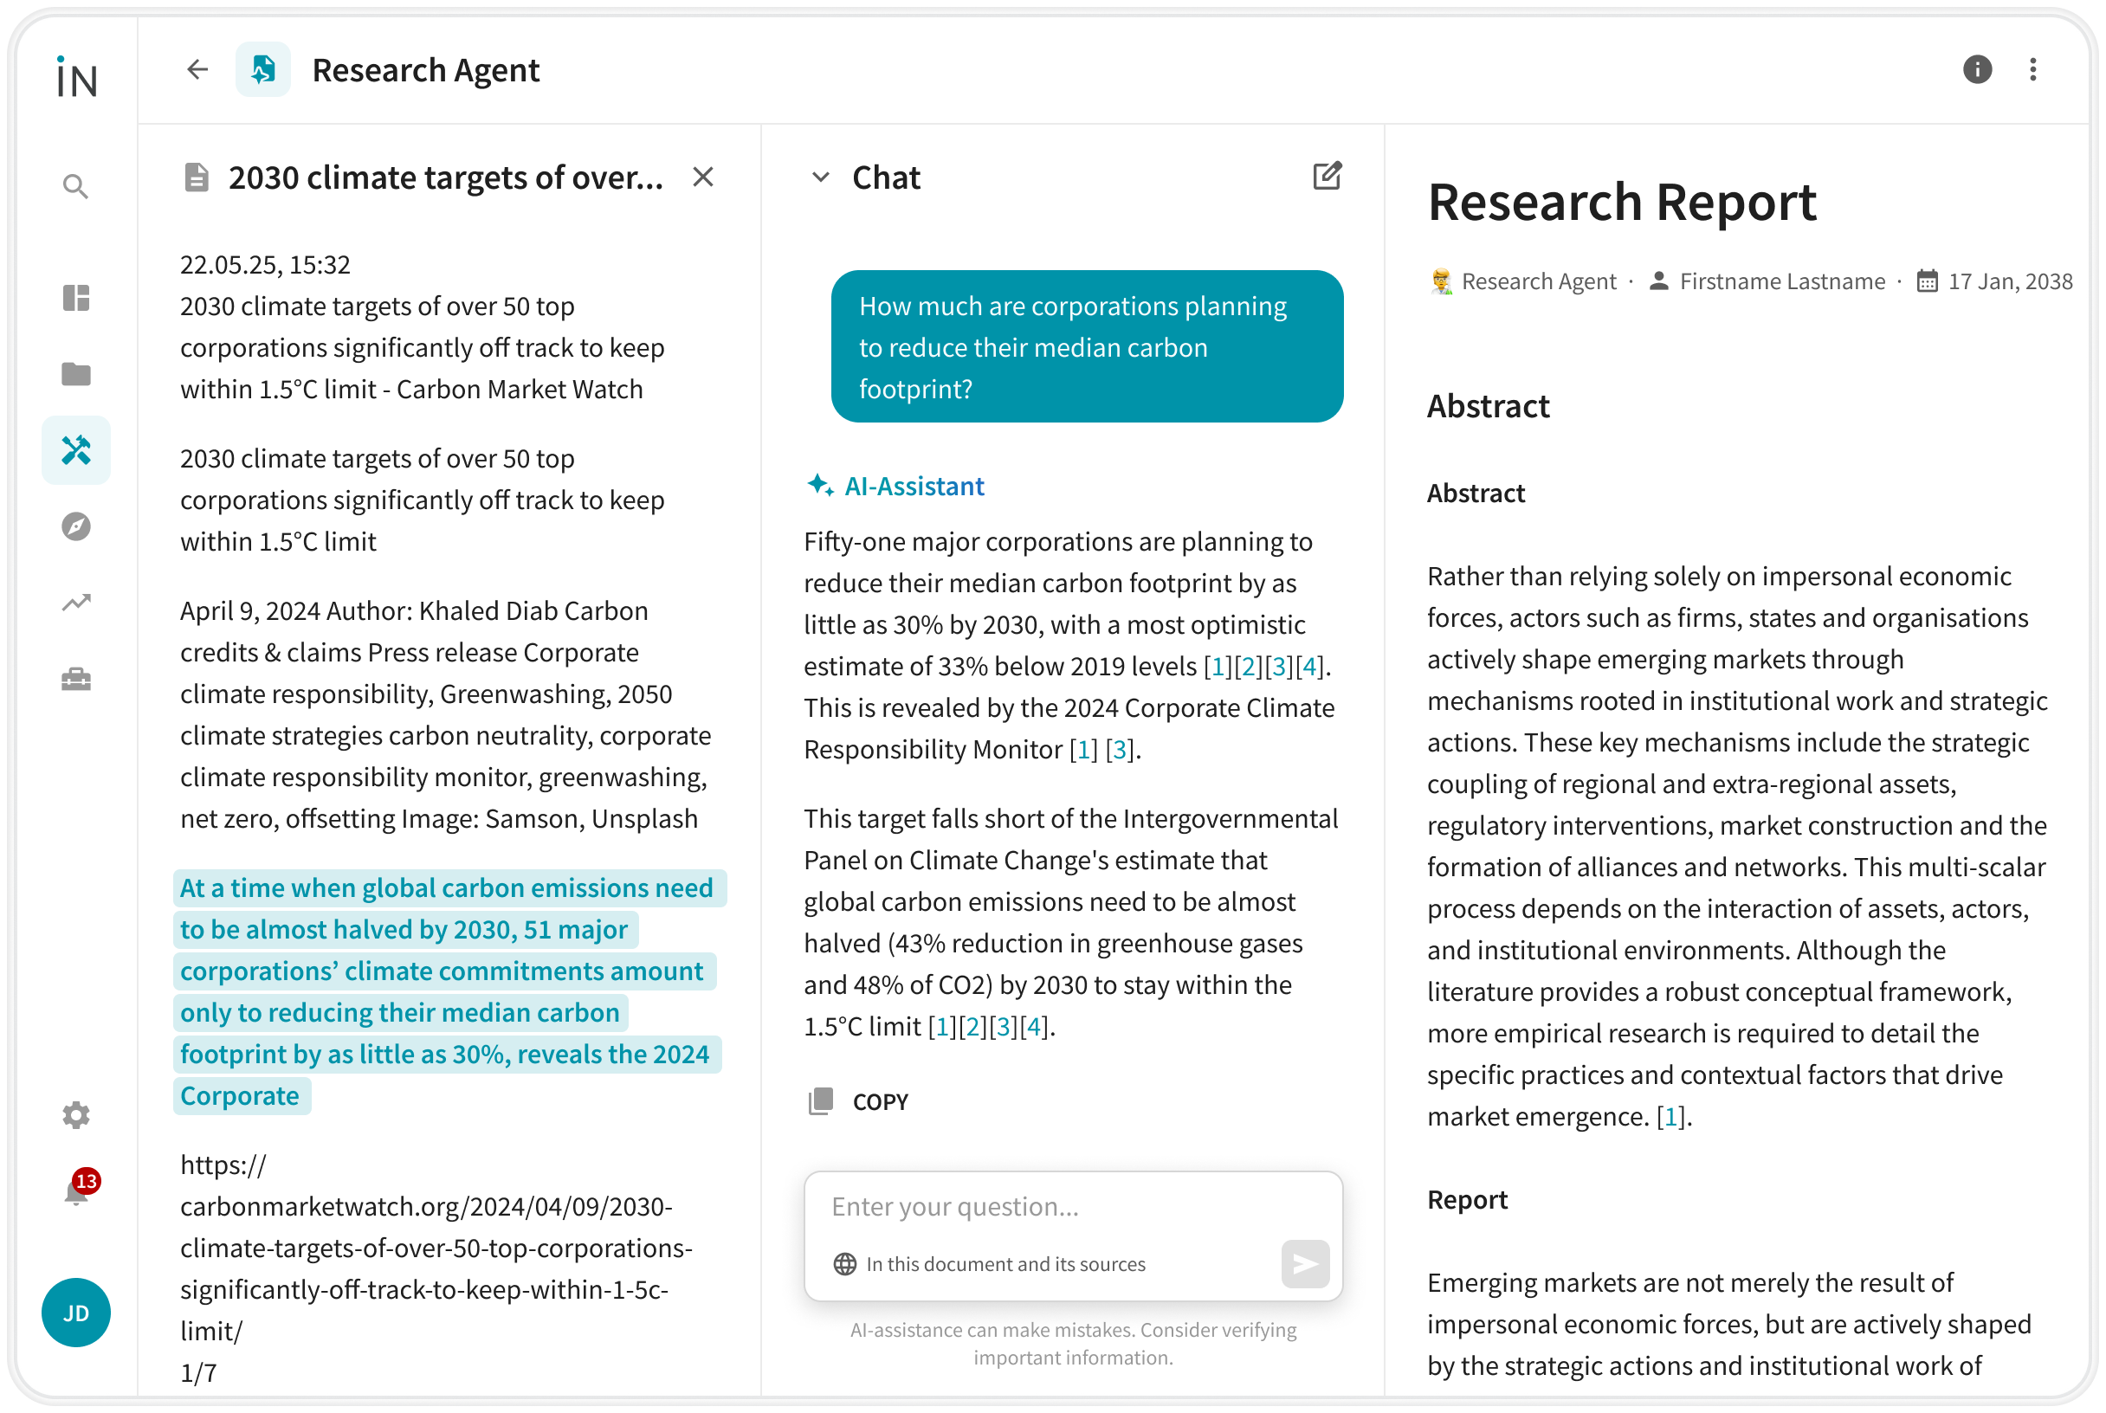The width and height of the screenshot is (2106, 1413).
Task: Open the dashboard layout icon
Action: click(x=75, y=297)
